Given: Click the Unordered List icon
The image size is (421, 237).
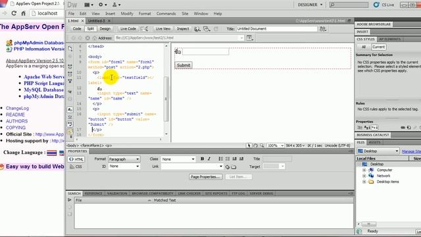Looking at the screenshot, I should 221,159.
